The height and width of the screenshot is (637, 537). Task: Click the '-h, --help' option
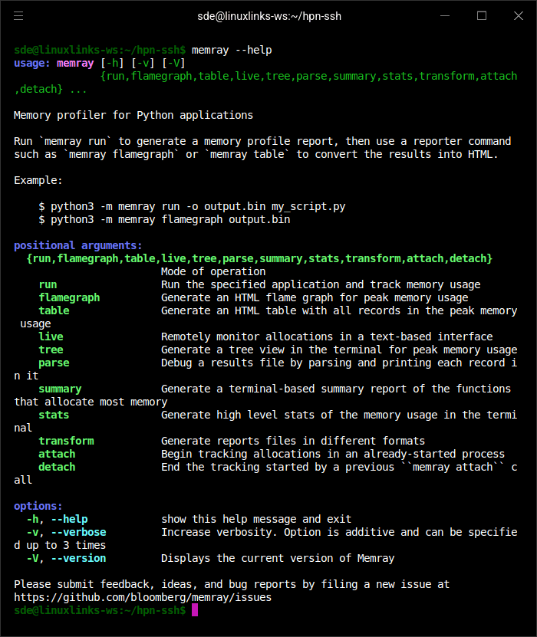point(57,519)
